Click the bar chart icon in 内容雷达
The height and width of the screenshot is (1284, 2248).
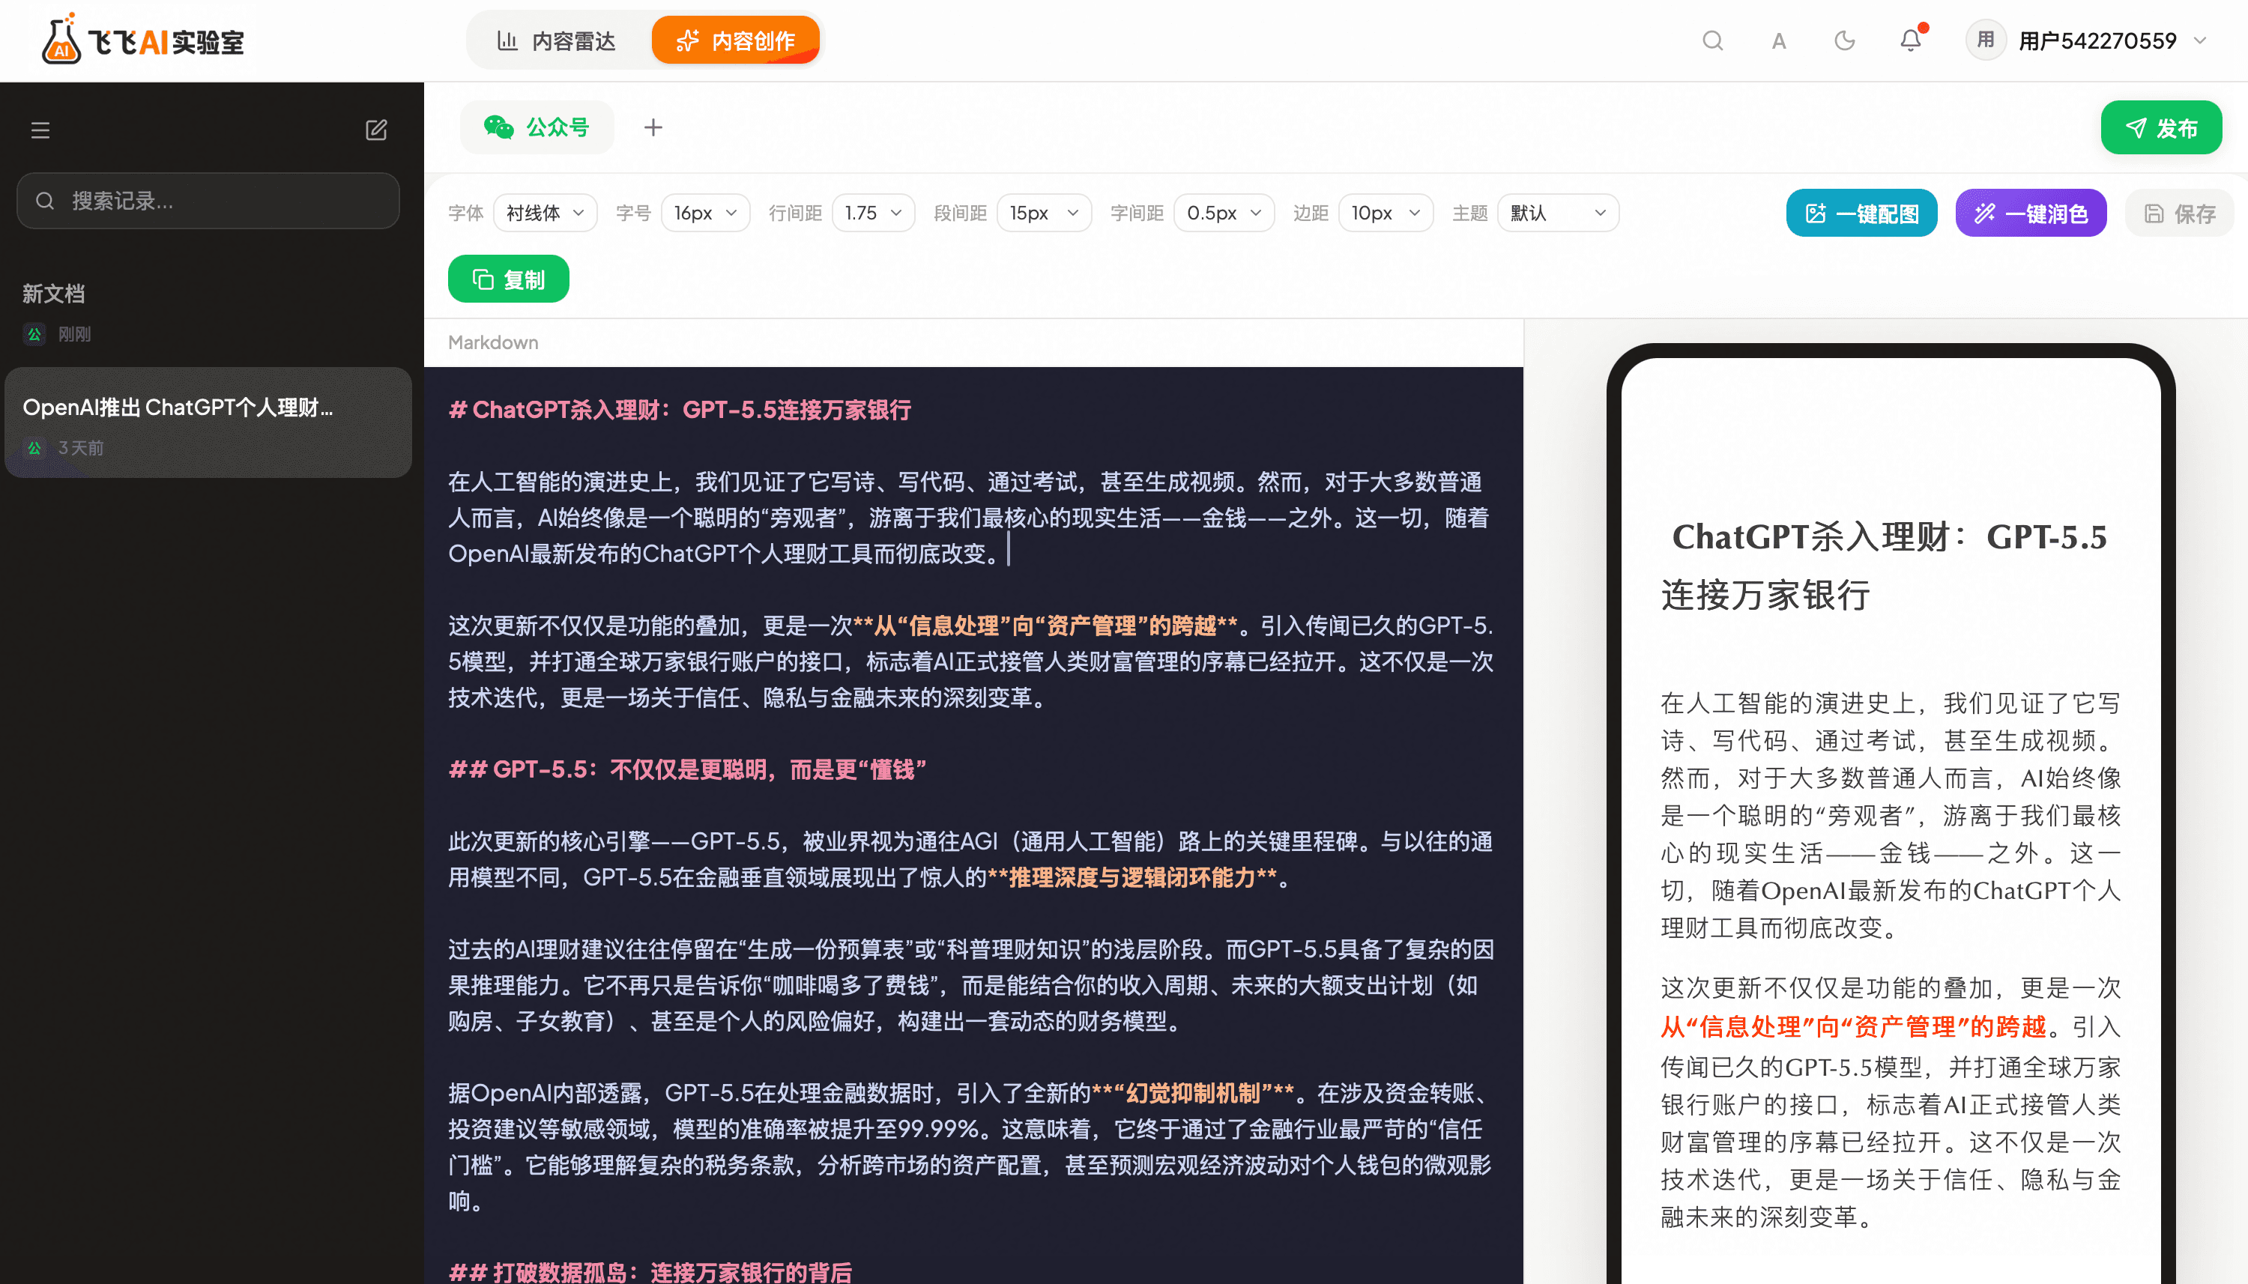coord(507,40)
